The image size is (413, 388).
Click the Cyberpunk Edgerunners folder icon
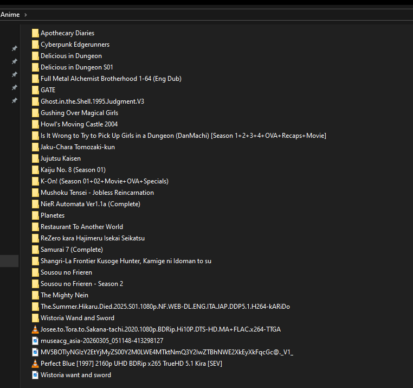[x=35, y=44]
